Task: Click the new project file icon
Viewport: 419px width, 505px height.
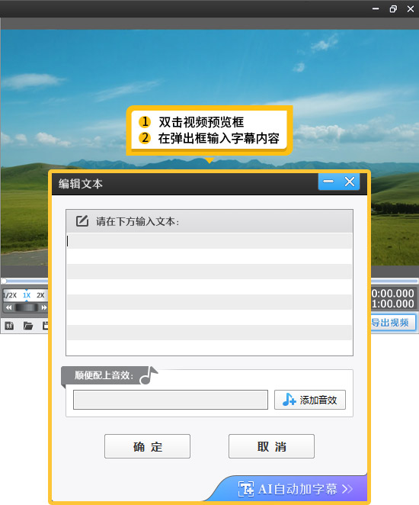Action: (9, 326)
